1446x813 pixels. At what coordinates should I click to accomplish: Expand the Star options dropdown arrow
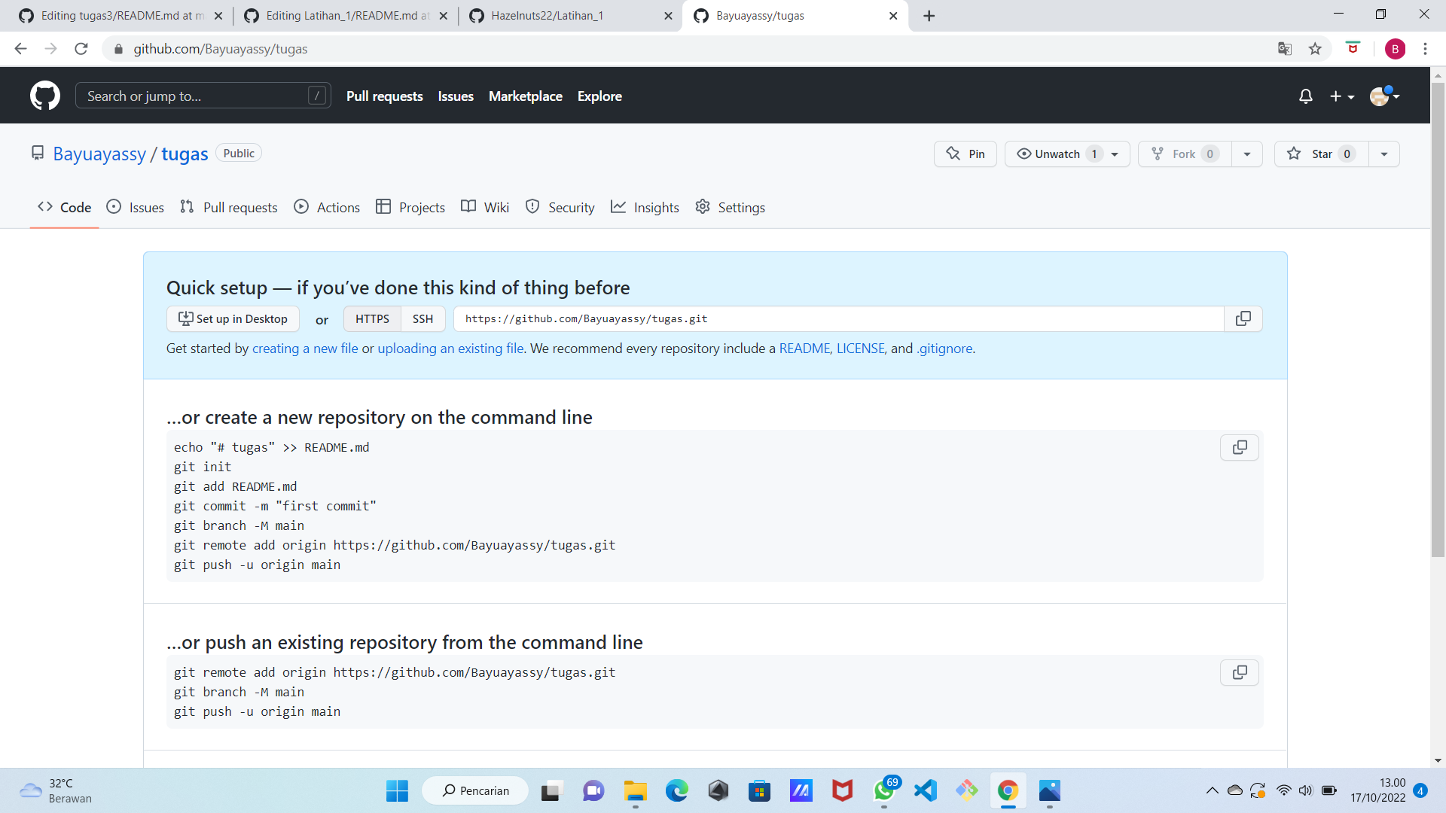click(1384, 154)
